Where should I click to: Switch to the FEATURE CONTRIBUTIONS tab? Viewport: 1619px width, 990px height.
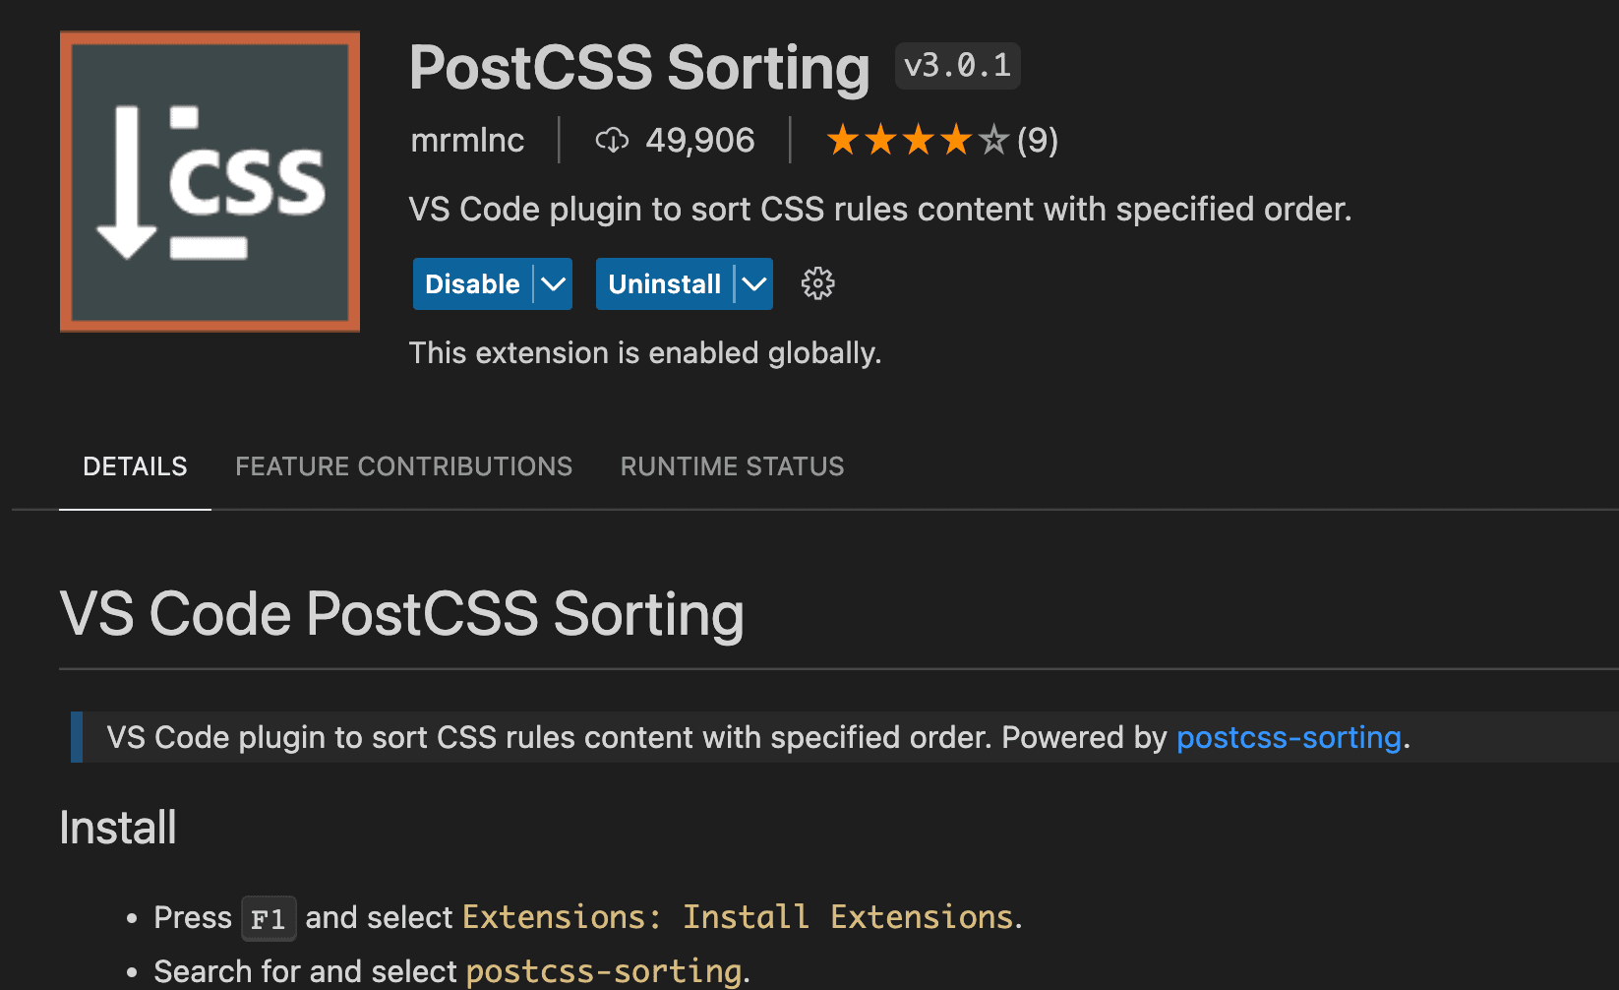[x=403, y=466]
